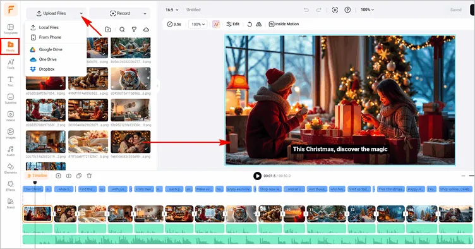Open the 100% canvas zoom dropdown
Image resolution: width=475 pixels, height=249 pixels.
pos(367,9)
